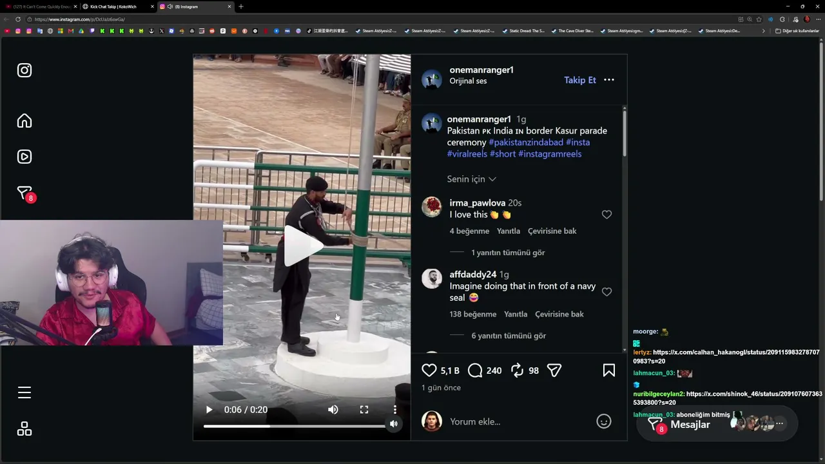The image size is (825, 464).
Task: Expand the 'Senin için' comment sort dropdown
Action: coord(471,179)
